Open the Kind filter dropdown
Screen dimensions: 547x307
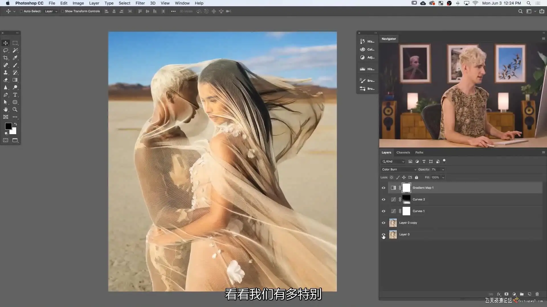pyautogui.click(x=393, y=161)
